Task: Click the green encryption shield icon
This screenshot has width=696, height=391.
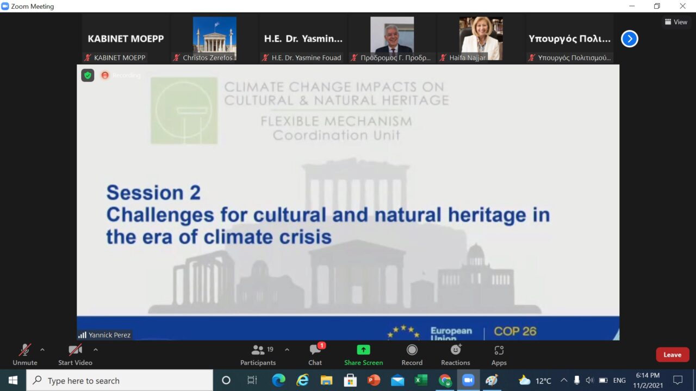Action: [x=88, y=75]
